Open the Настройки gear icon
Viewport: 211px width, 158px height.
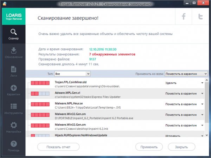tap(14, 125)
